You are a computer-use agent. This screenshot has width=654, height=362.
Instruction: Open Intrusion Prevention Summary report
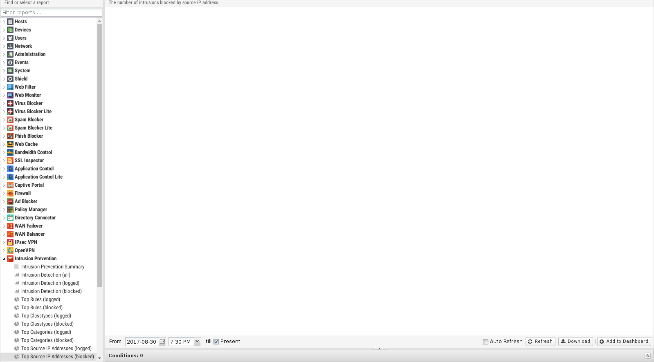pyautogui.click(x=53, y=267)
